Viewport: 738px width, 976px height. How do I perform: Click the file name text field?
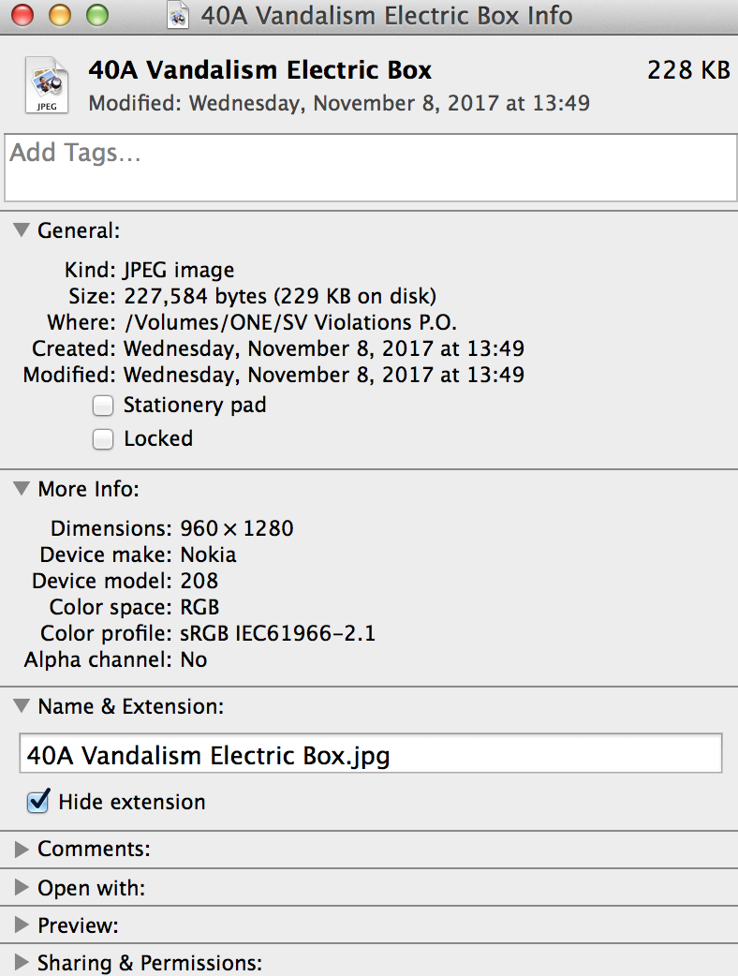371,753
